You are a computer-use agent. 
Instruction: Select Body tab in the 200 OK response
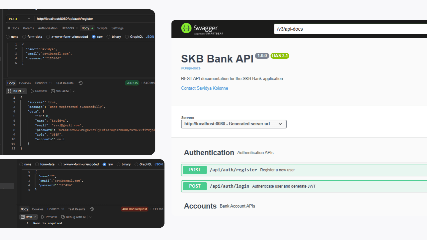(11, 83)
